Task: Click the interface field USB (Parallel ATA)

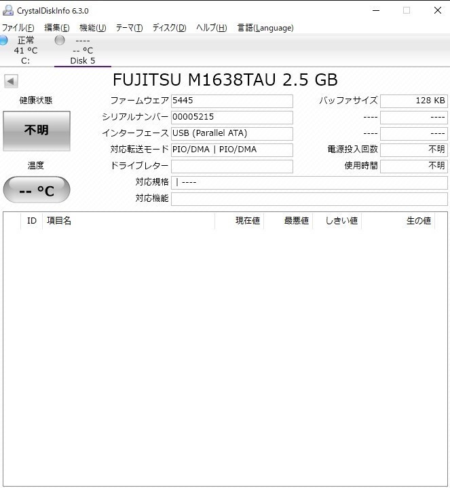Action: pyautogui.click(x=232, y=133)
